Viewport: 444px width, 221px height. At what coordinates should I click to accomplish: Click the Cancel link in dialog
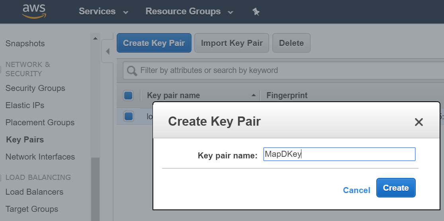pyautogui.click(x=356, y=190)
